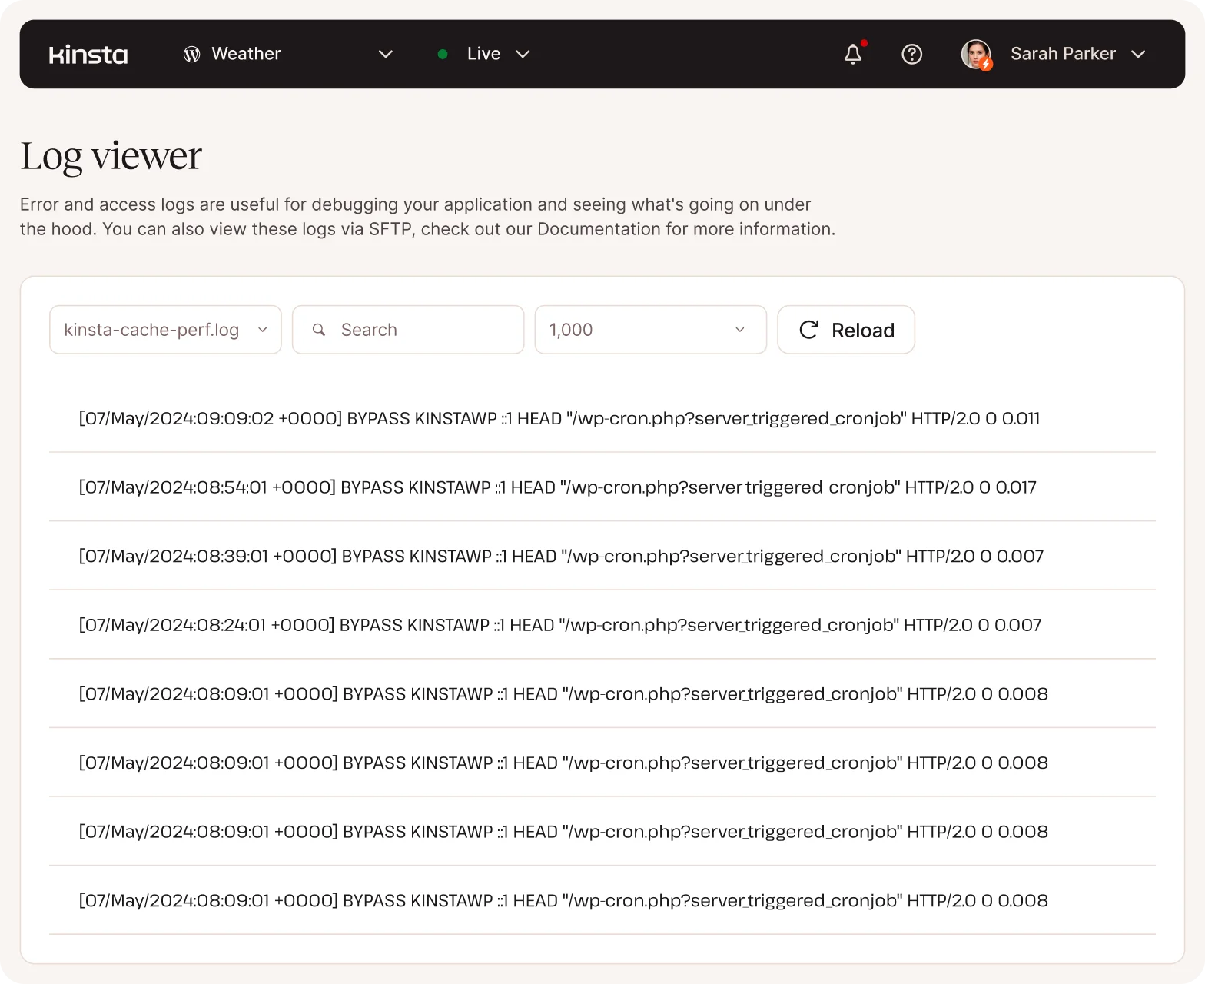Expand the Weather site selector chevron

click(386, 54)
